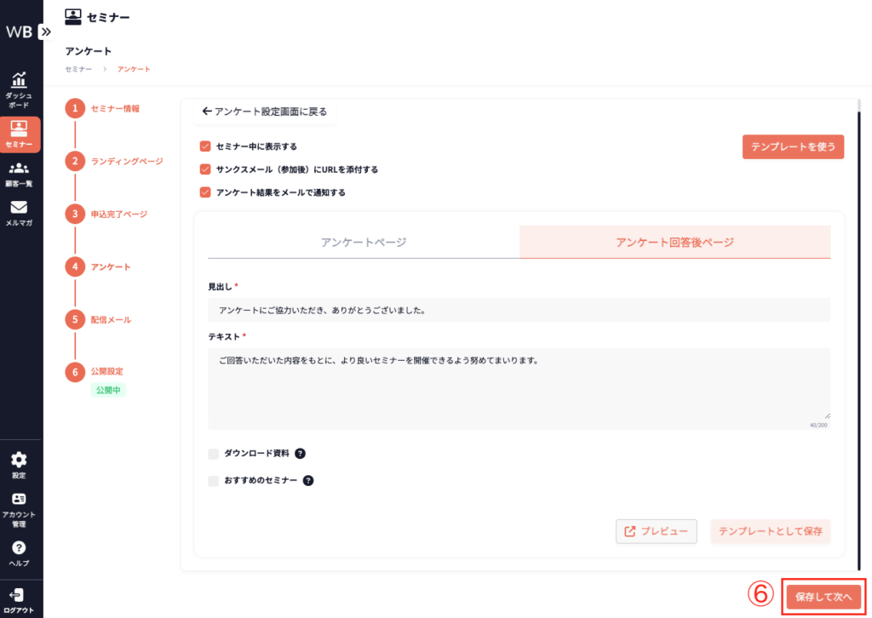
Task: Select アンケート回答後ページ tab
Action: [674, 243]
